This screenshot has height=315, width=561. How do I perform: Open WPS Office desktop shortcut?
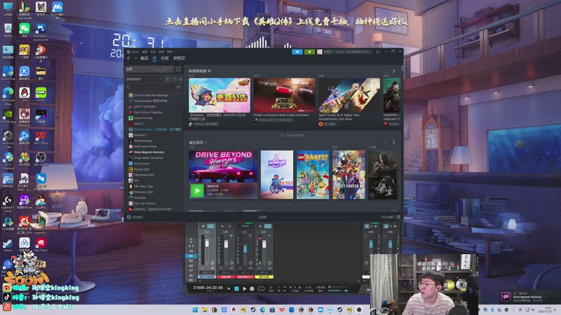(x=41, y=136)
